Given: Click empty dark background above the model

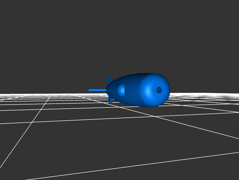Looking at the screenshot, I should [x=119, y=36].
